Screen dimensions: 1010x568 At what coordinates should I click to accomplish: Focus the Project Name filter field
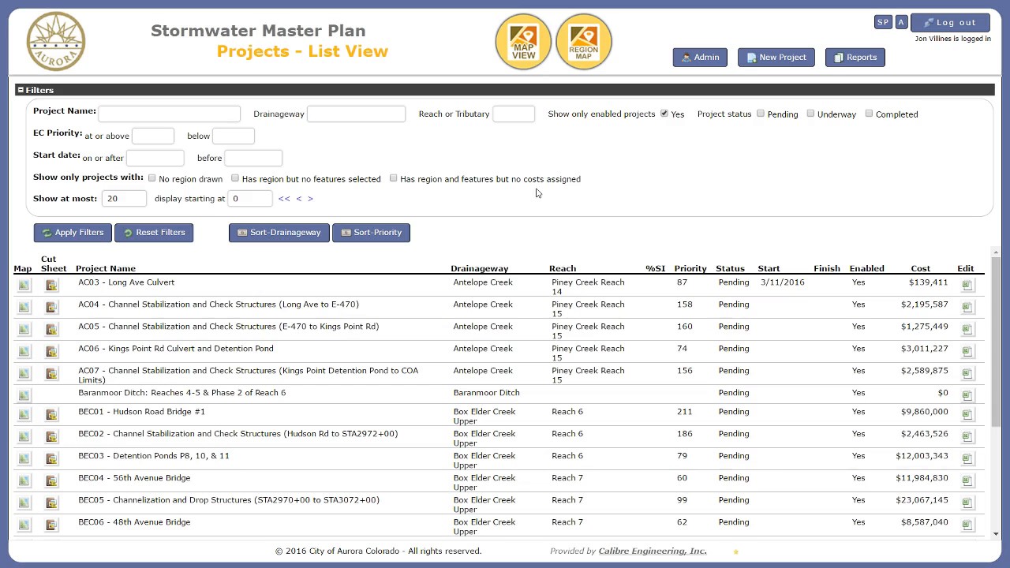click(170, 114)
